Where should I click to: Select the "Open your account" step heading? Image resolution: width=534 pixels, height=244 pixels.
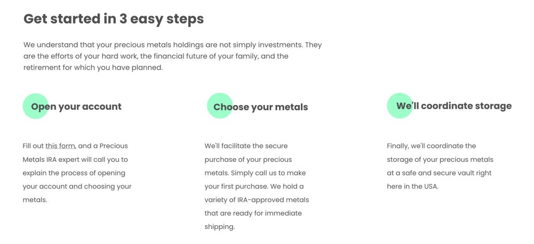coord(76,107)
